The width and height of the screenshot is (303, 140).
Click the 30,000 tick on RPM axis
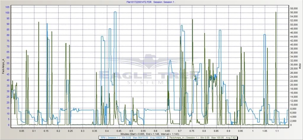pos(294,65)
